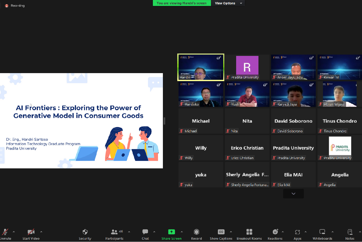Click the Record button

click(196, 232)
